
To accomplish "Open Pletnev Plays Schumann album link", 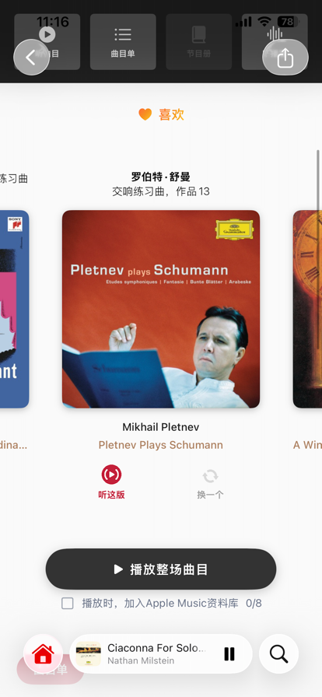I will [x=160, y=445].
